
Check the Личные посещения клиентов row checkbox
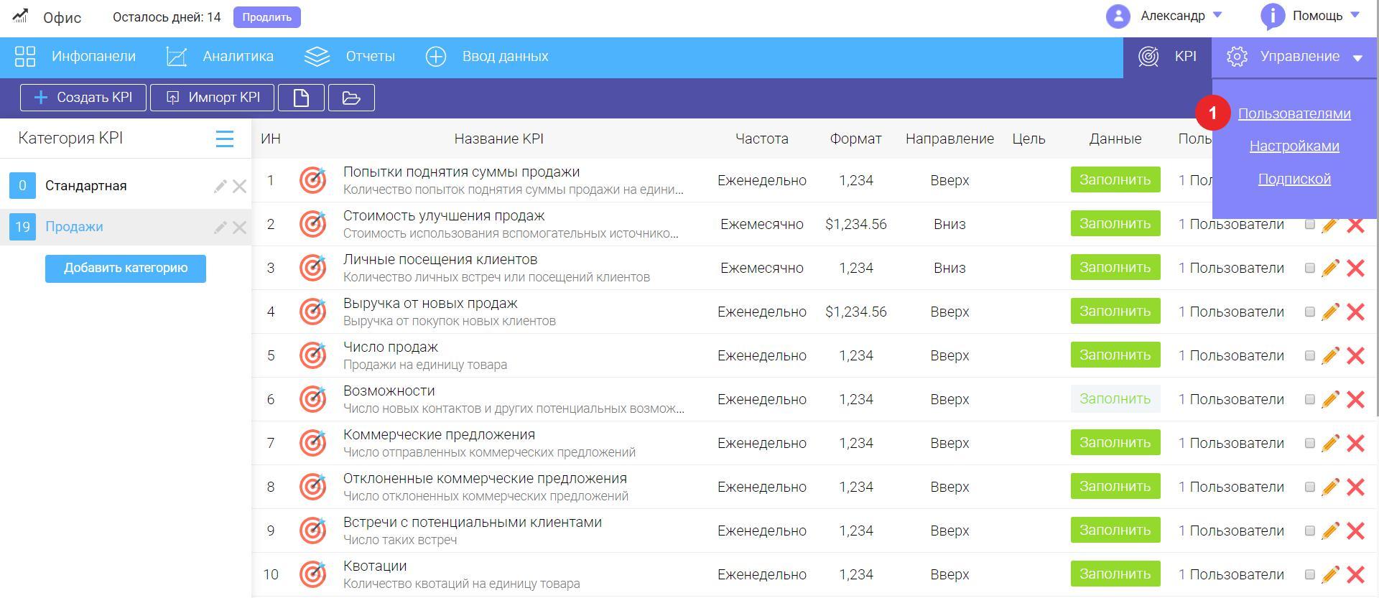1309,268
